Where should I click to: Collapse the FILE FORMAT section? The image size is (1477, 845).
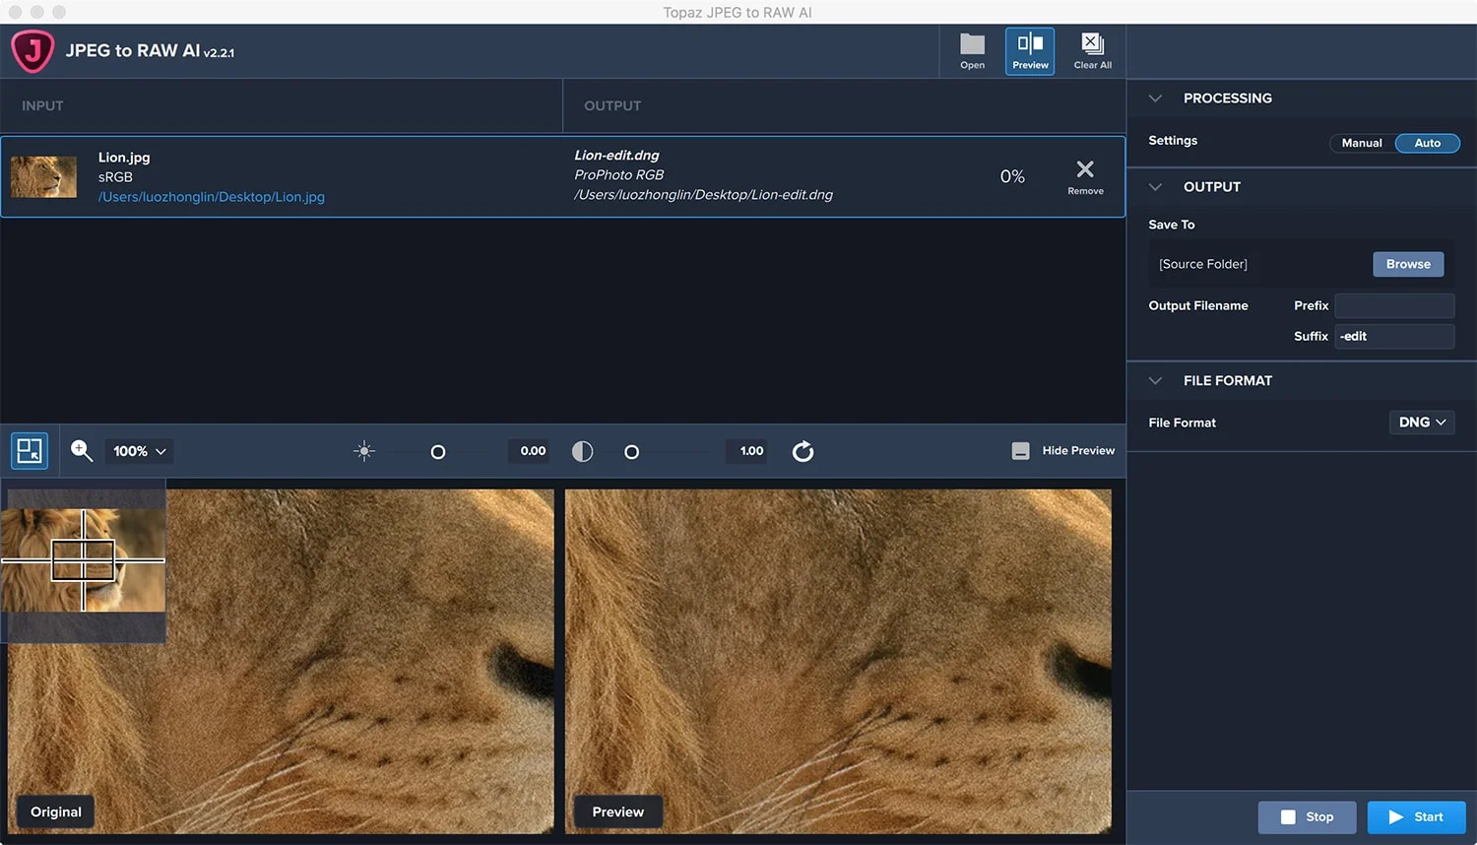1156,381
